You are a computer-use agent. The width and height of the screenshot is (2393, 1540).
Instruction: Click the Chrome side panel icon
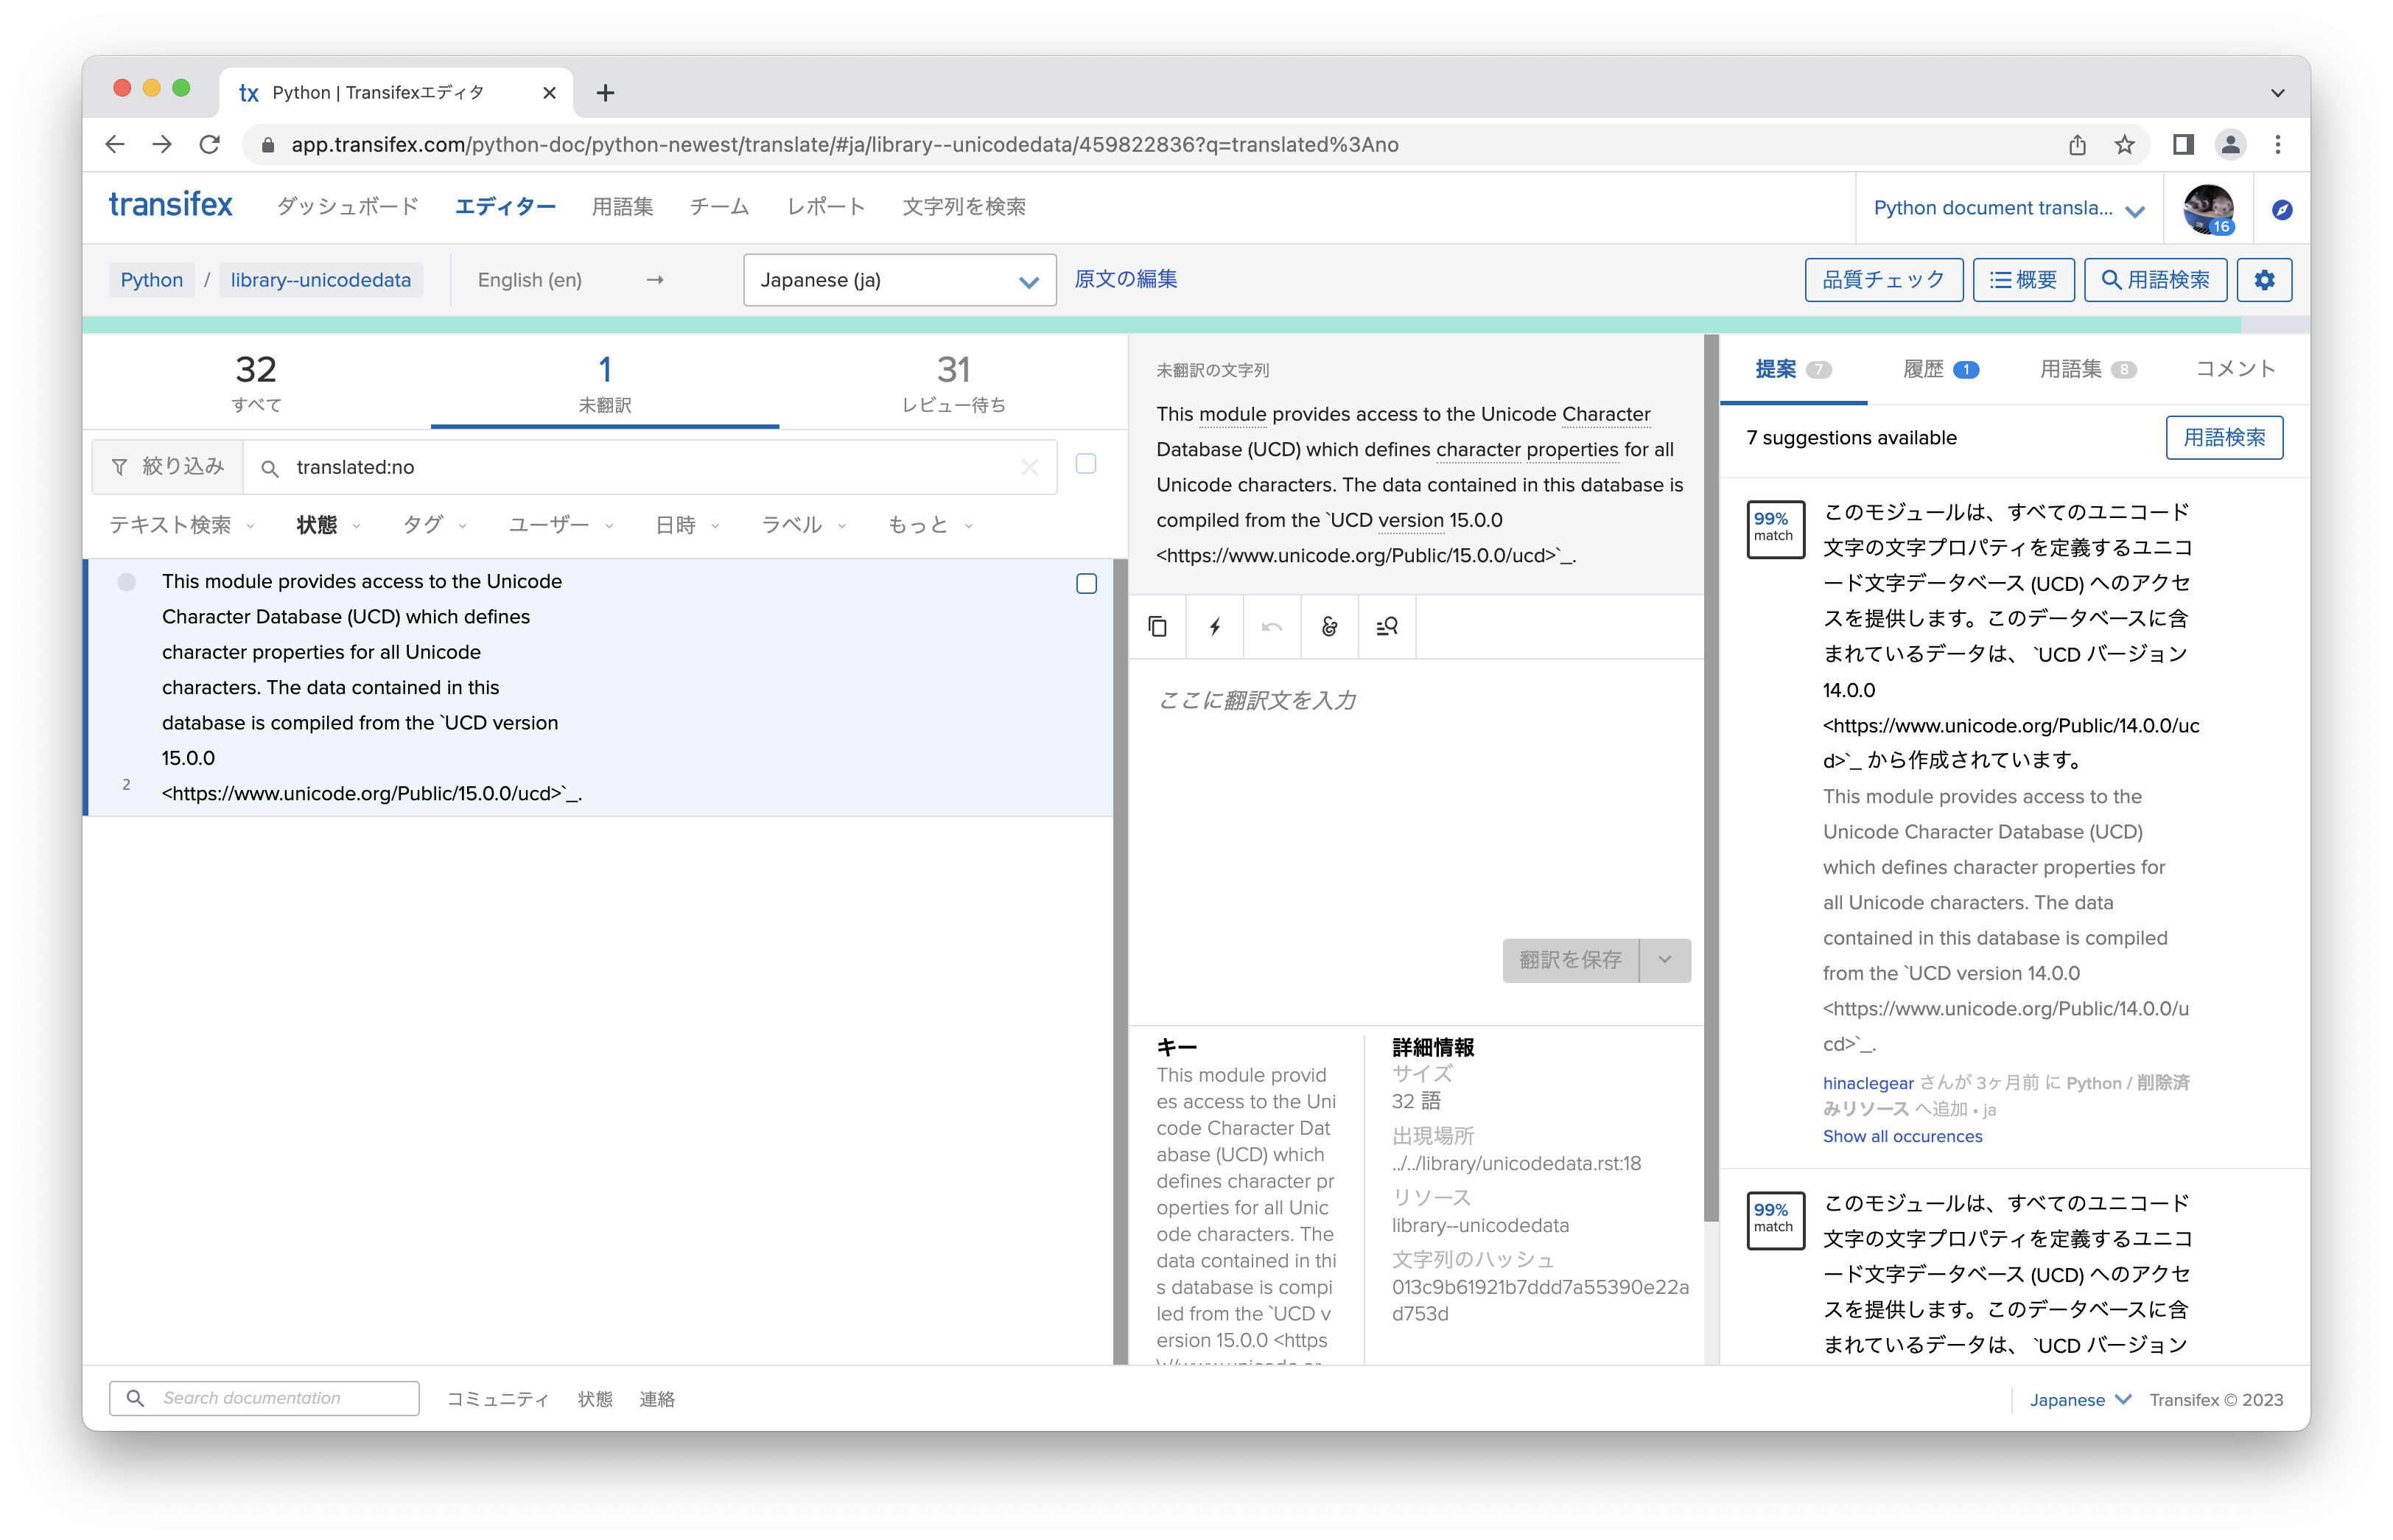[2182, 145]
